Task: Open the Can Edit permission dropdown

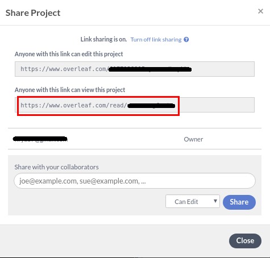Action: click(x=193, y=201)
